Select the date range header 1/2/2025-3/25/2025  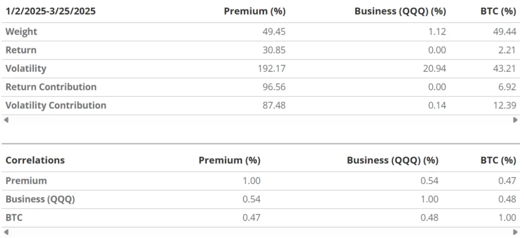point(50,11)
